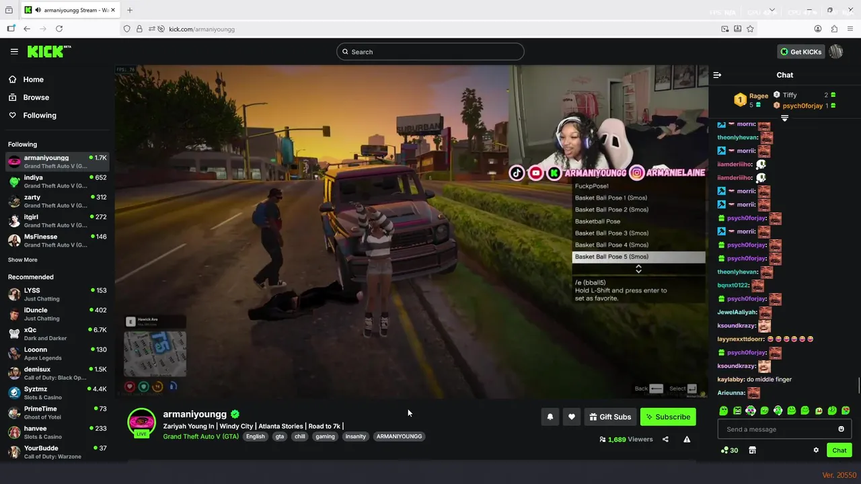The image size is (861, 484).
Task: Open Browse in sidebar
Action: tap(36, 97)
